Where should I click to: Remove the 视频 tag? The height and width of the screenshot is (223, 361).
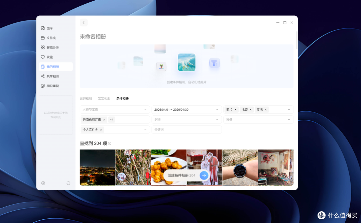tap(251, 110)
